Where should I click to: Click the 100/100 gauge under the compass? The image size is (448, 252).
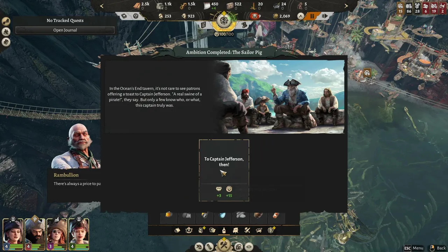click(x=224, y=34)
